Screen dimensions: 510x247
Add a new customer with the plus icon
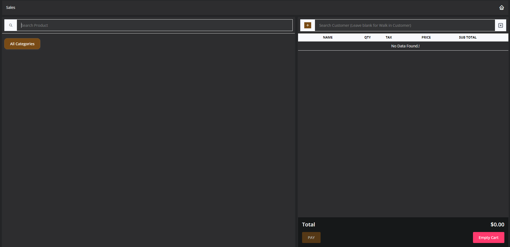click(x=307, y=25)
